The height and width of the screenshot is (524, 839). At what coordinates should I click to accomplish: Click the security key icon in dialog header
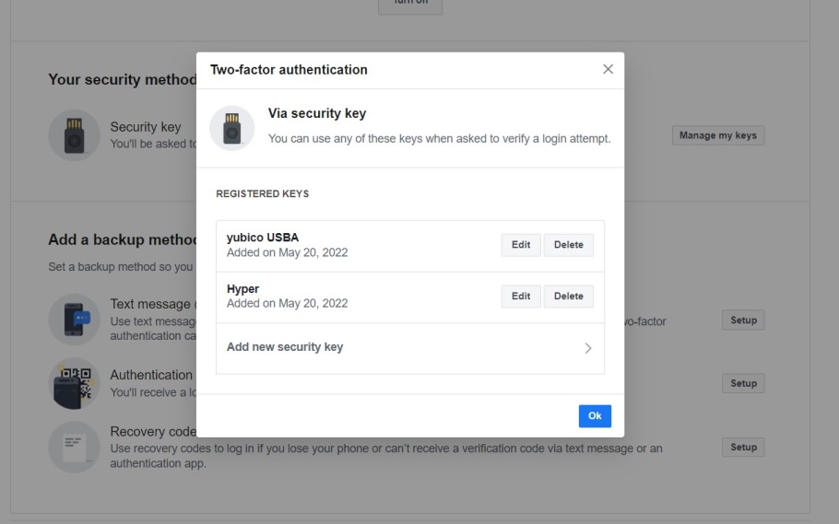tap(231, 128)
